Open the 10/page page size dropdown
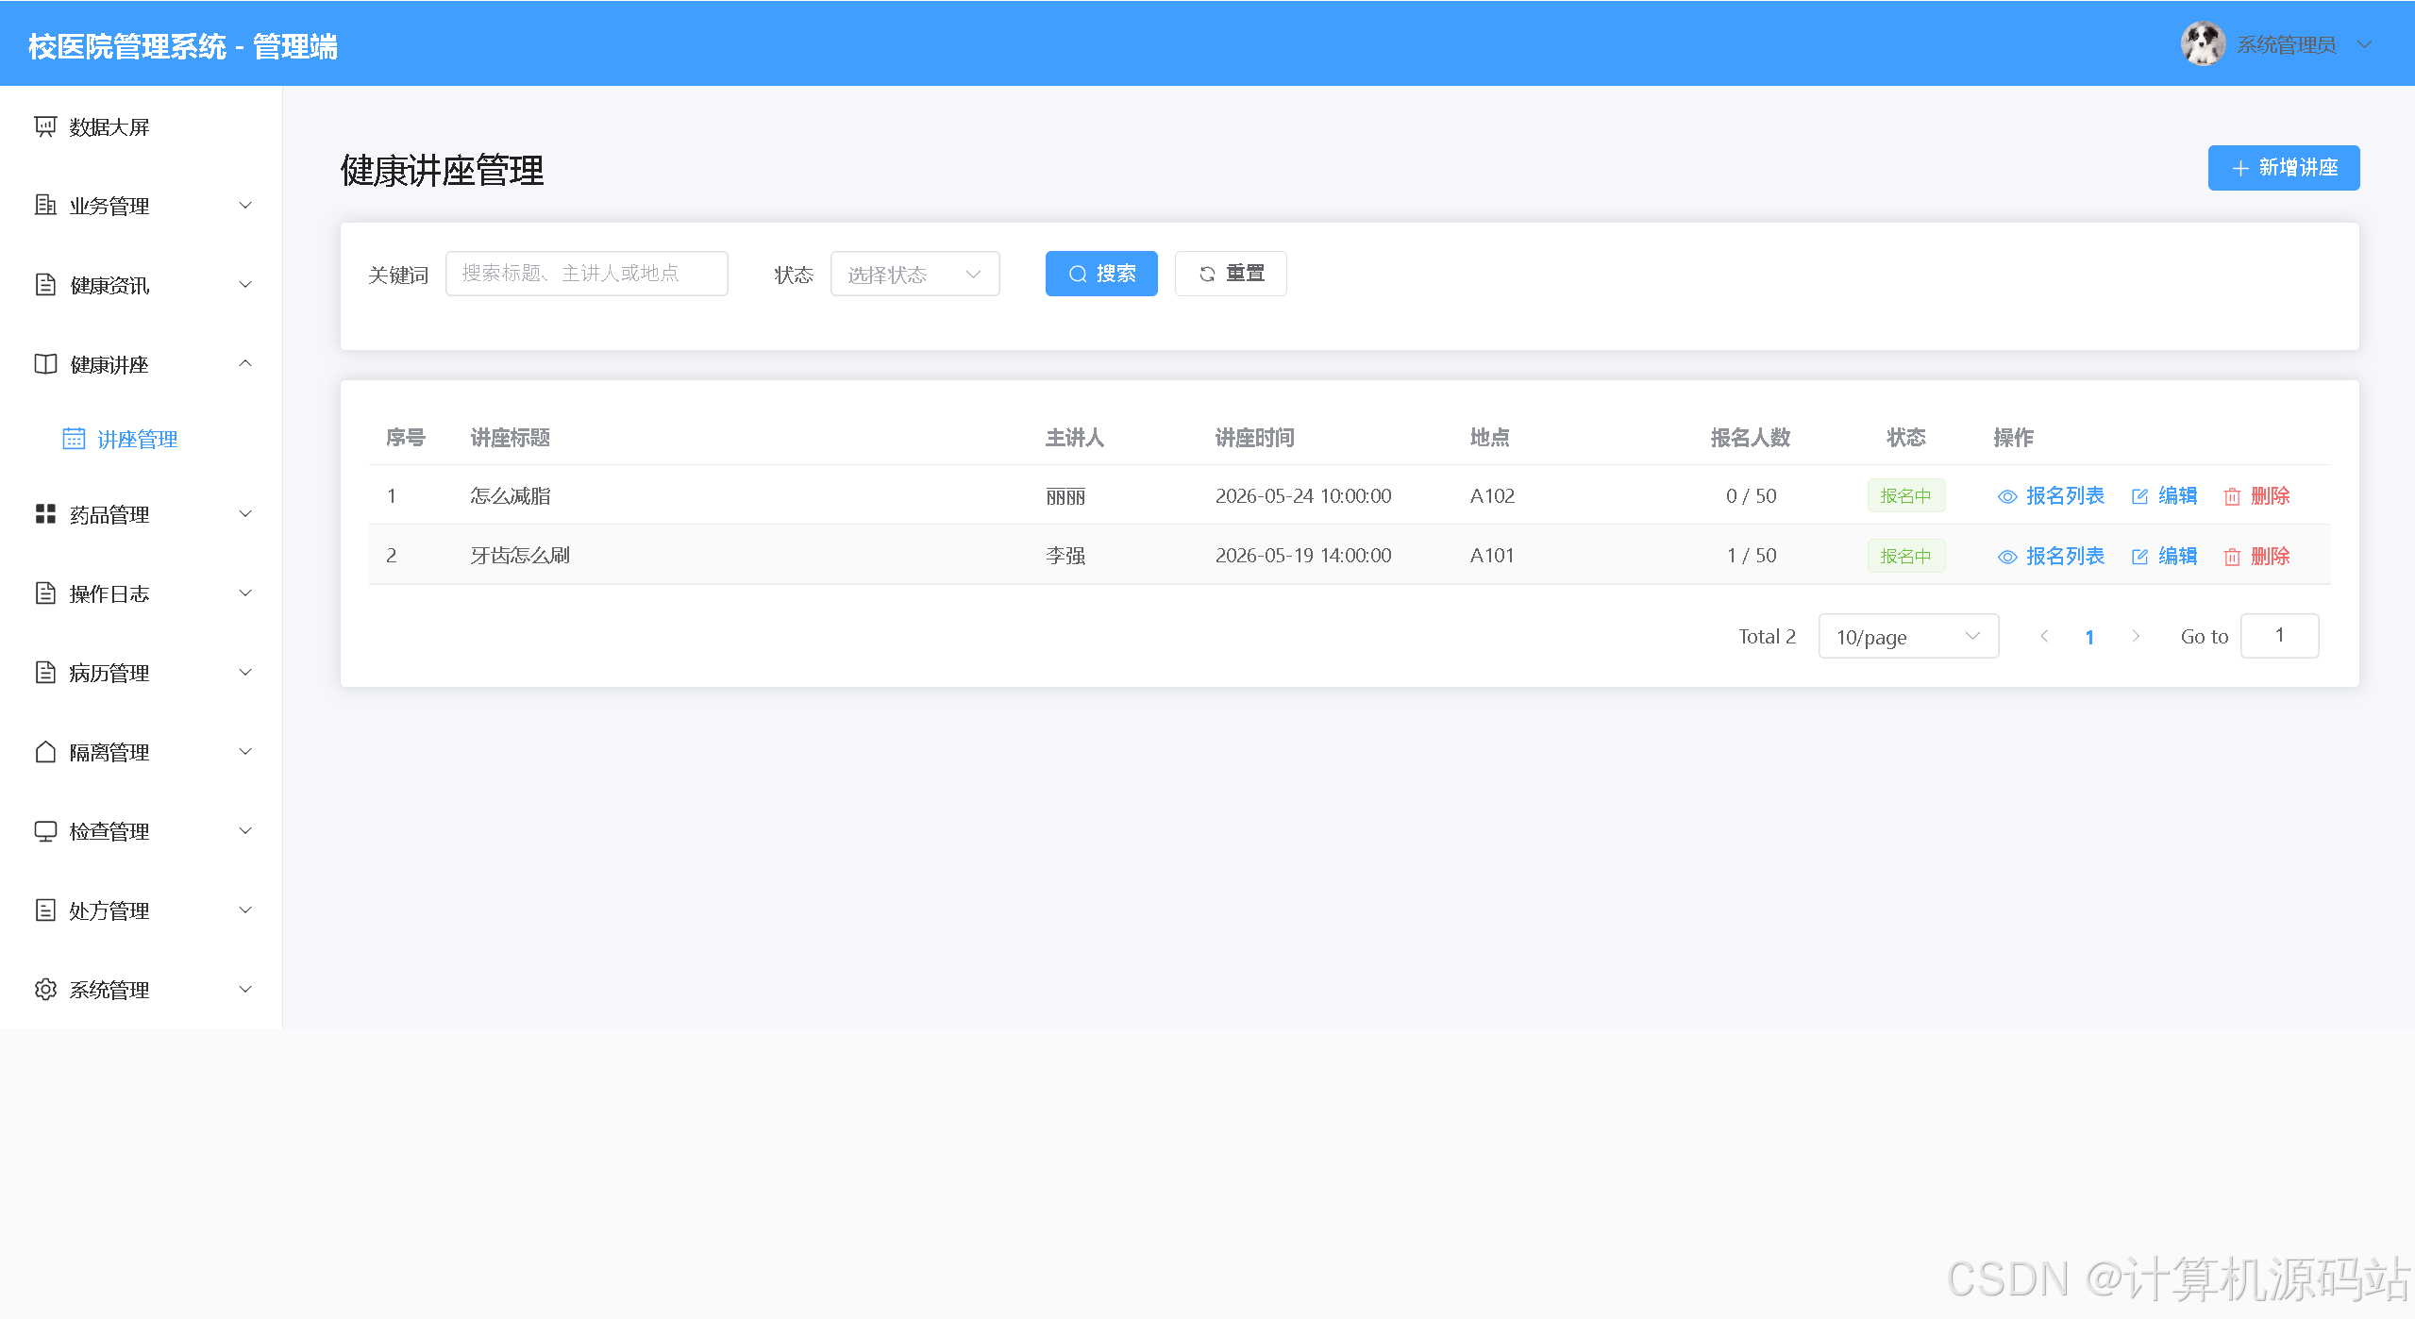2415x1319 pixels. (x=1908, y=637)
